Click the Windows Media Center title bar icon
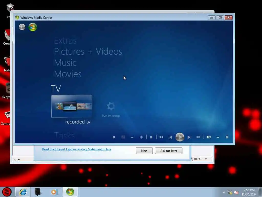The height and width of the screenshot is (197, 262). [17, 17]
